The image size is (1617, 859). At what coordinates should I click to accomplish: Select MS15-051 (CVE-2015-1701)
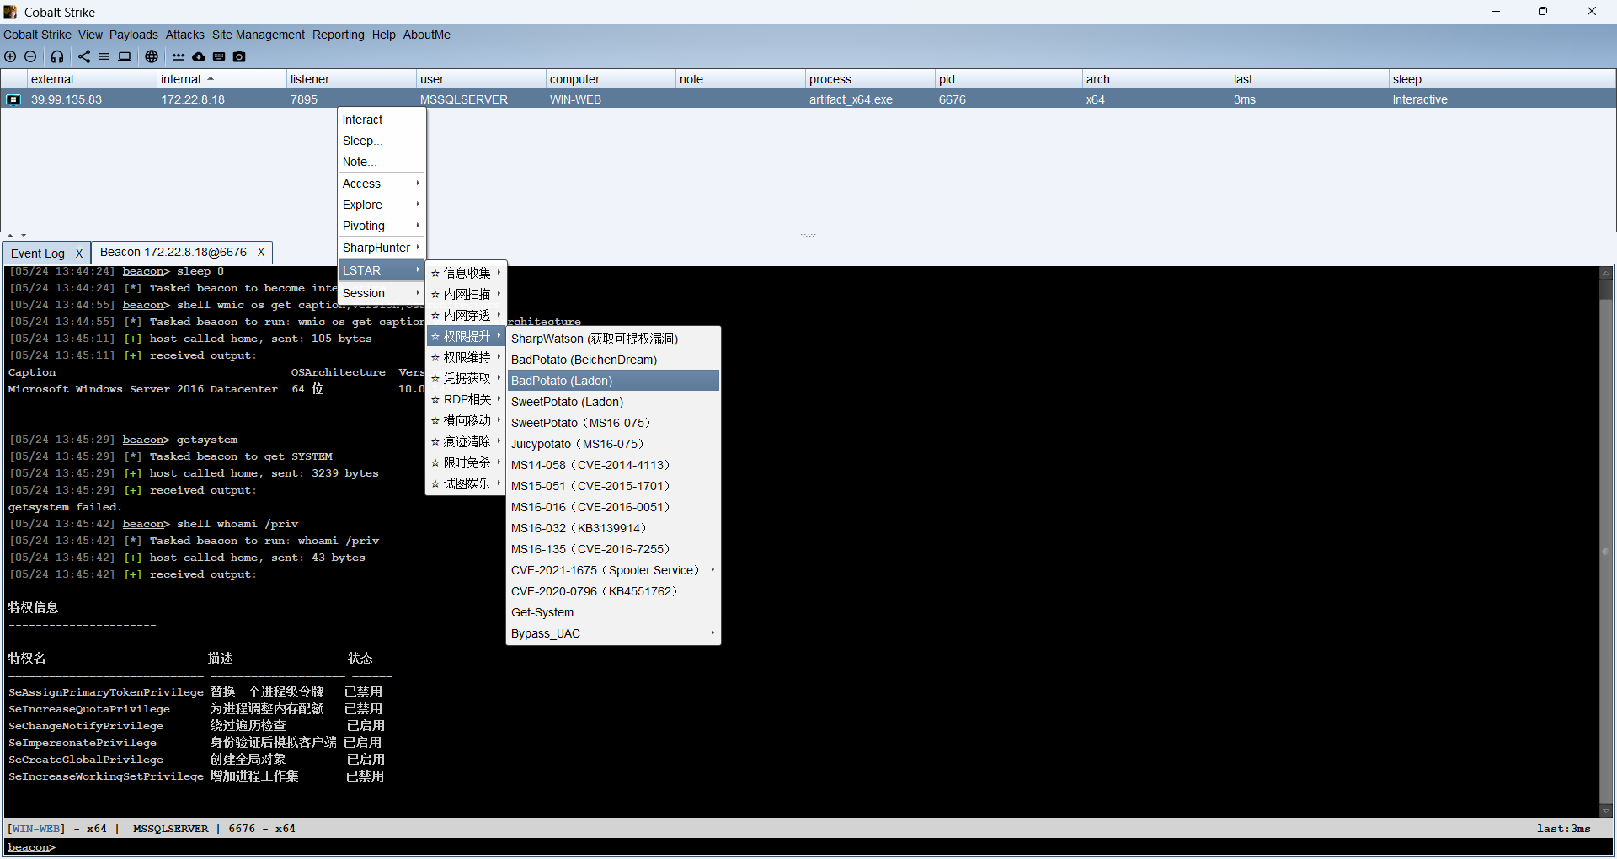613,486
